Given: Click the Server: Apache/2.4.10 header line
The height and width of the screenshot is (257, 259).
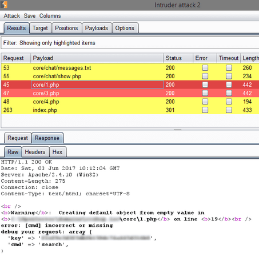Looking at the screenshot, I should [x=50, y=175].
